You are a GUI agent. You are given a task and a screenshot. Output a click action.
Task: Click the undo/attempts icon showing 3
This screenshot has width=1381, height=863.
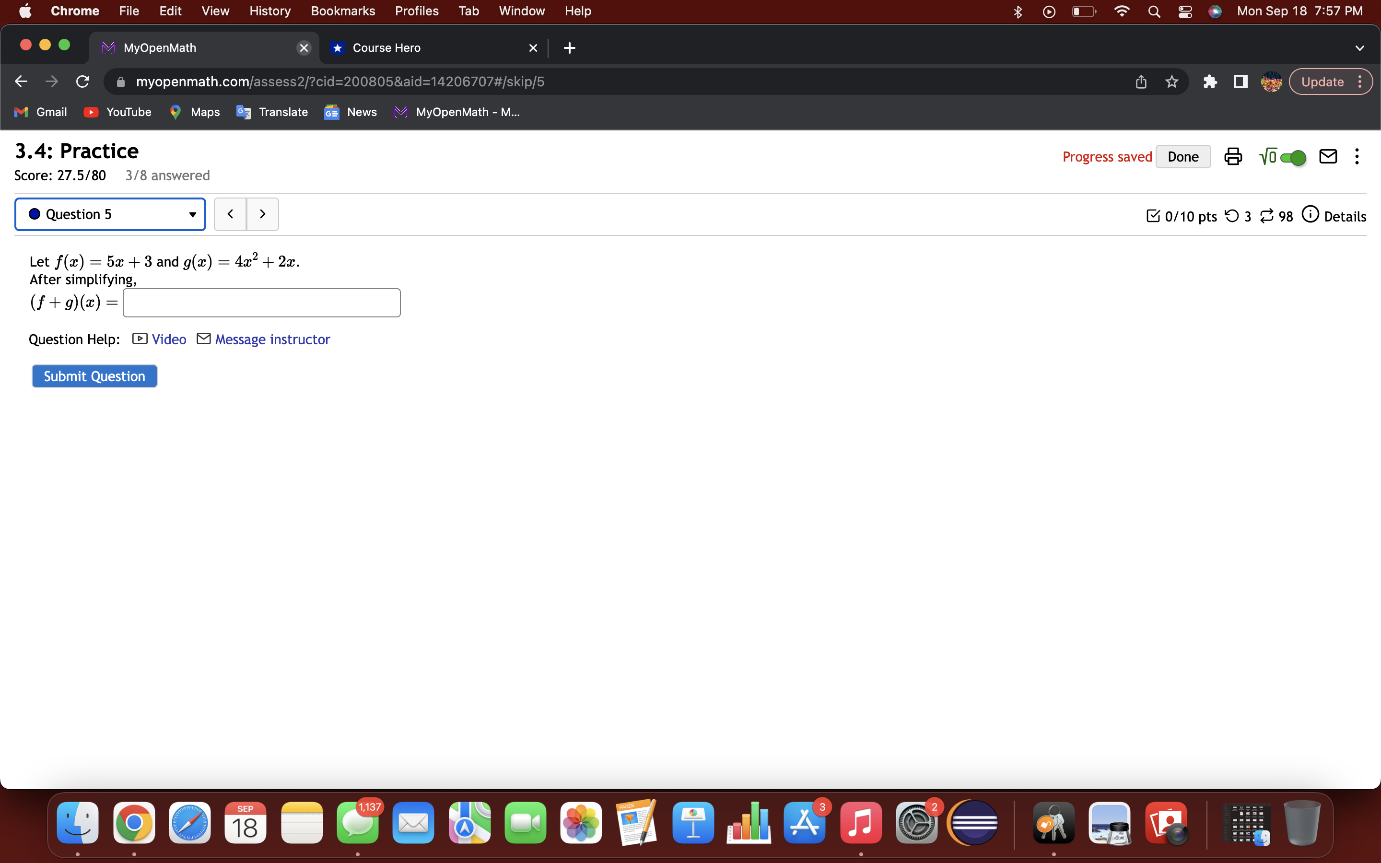click(x=1232, y=215)
